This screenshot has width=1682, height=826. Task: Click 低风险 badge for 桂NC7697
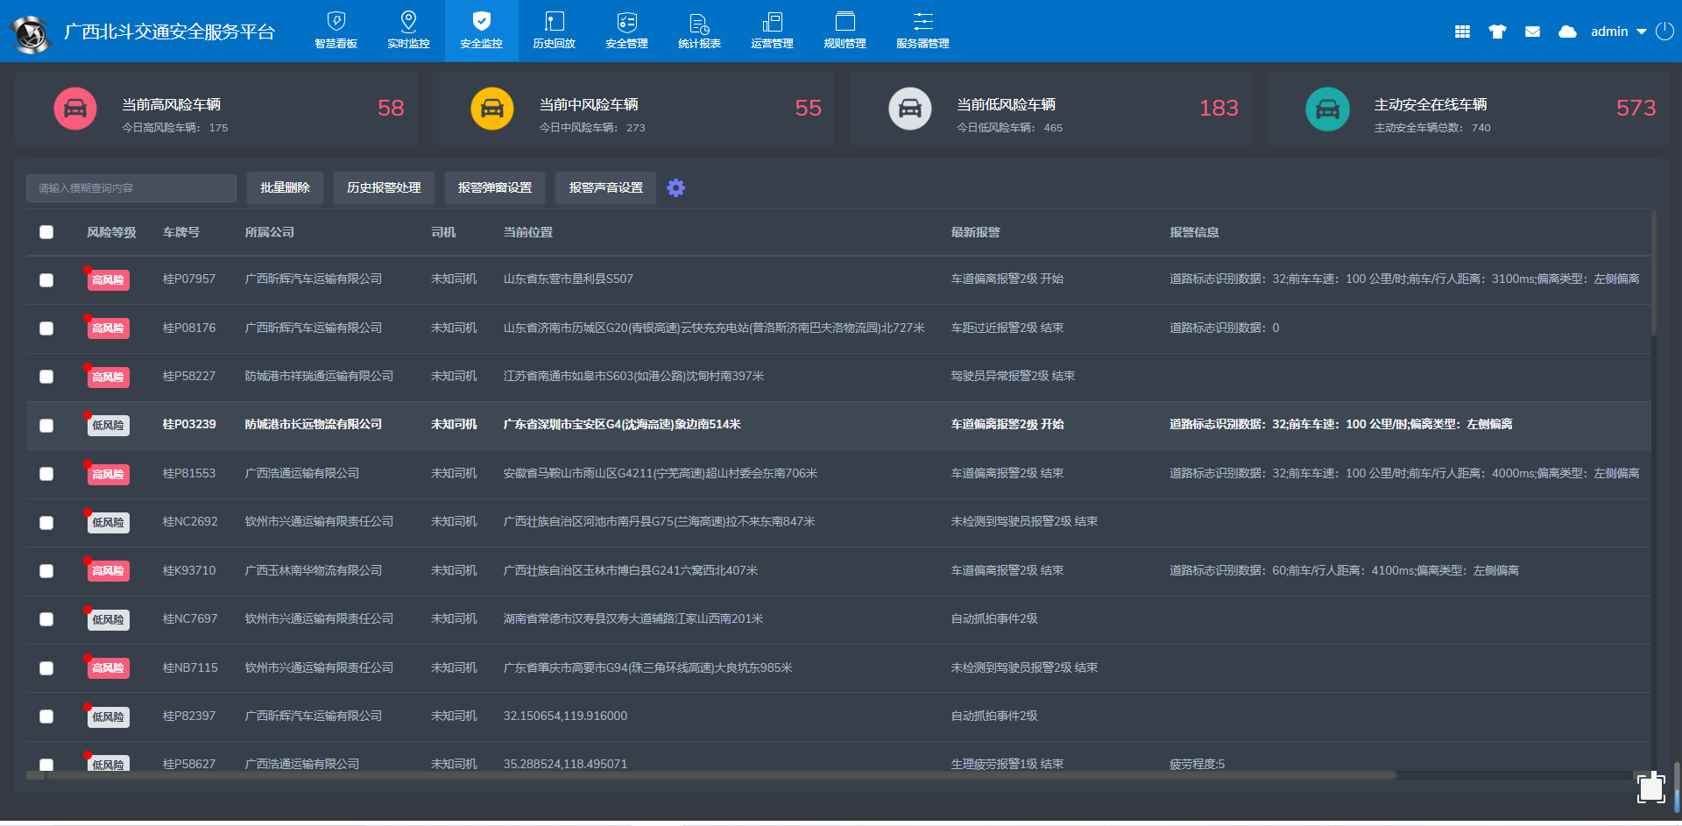click(109, 620)
